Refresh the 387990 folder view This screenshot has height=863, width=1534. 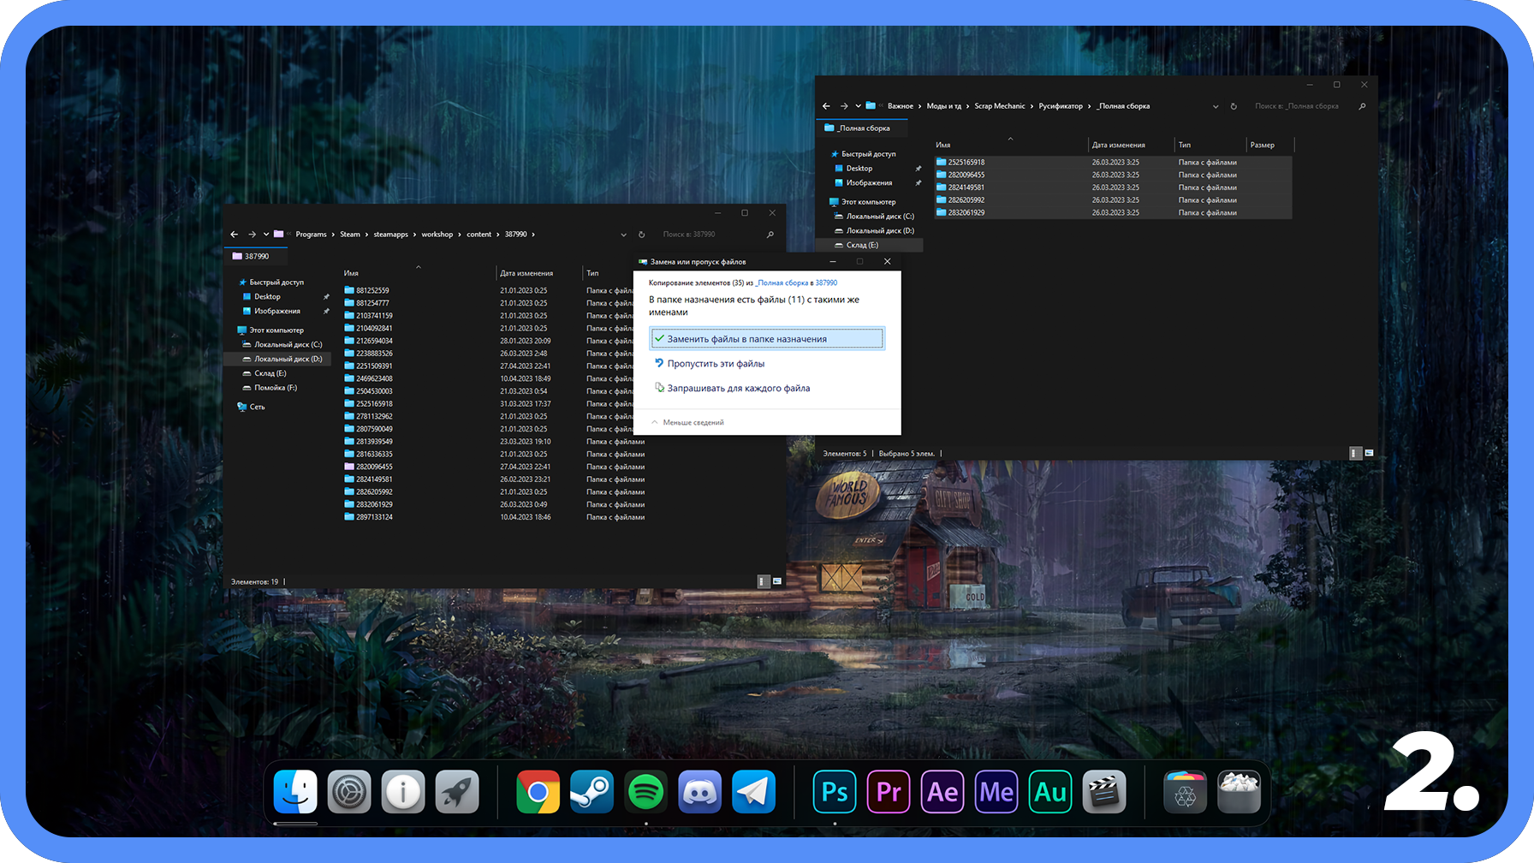[x=641, y=235]
